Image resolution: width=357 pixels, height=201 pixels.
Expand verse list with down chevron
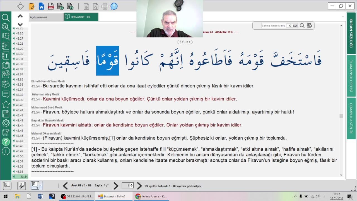click(20, 24)
